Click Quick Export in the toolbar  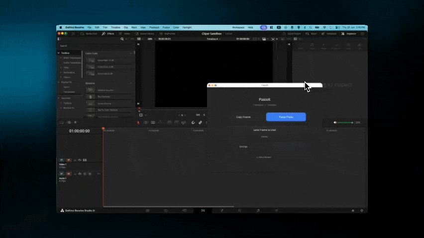point(292,34)
